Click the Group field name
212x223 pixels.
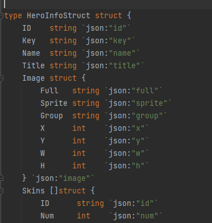[x=52, y=116]
